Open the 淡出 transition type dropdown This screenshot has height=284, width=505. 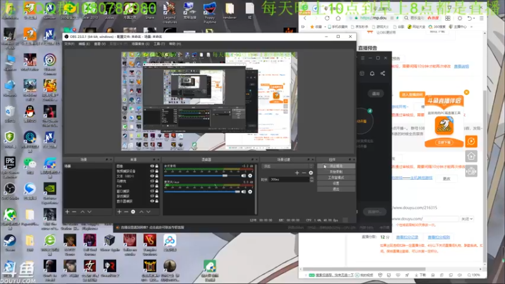[x=288, y=166]
